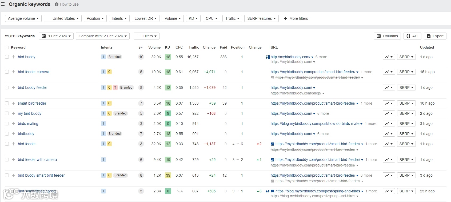Viewport: 451px width, 202px height.
Task: Open the United States country dropdown
Action: (x=63, y=18)
